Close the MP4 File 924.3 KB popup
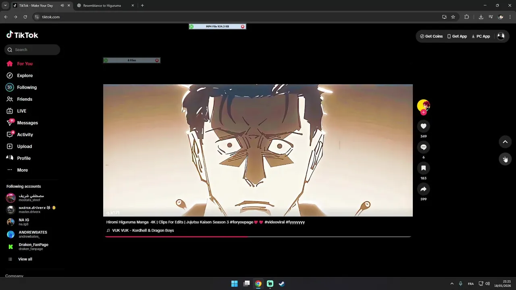The image size is (516, 290). [243, 27]
